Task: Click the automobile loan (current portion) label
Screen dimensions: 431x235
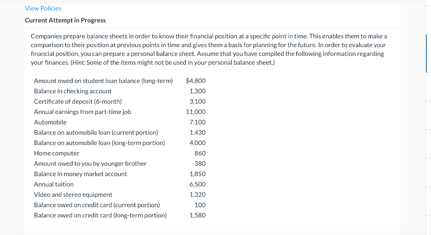Action: tap(96, 132)
